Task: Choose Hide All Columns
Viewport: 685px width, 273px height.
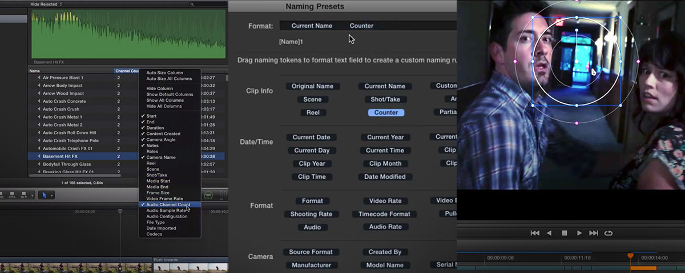Action: tap(164, 106)
